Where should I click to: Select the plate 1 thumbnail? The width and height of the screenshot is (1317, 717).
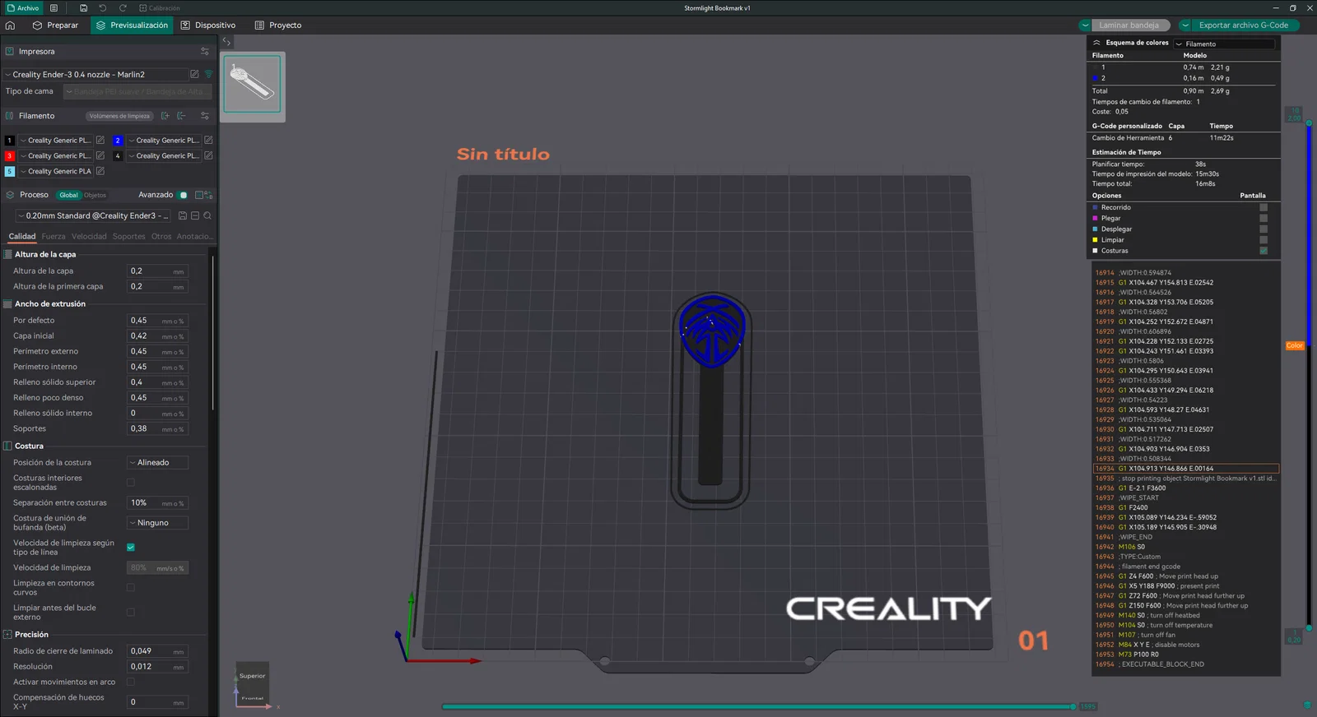[x=253, y=84]
